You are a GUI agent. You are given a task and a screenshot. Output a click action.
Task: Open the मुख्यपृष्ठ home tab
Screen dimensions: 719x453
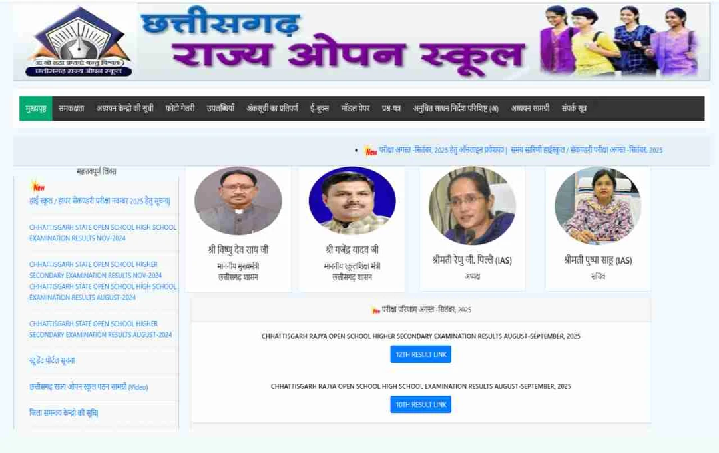[36, 109]
